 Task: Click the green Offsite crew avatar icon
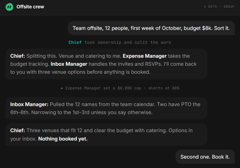pos(9,7)
